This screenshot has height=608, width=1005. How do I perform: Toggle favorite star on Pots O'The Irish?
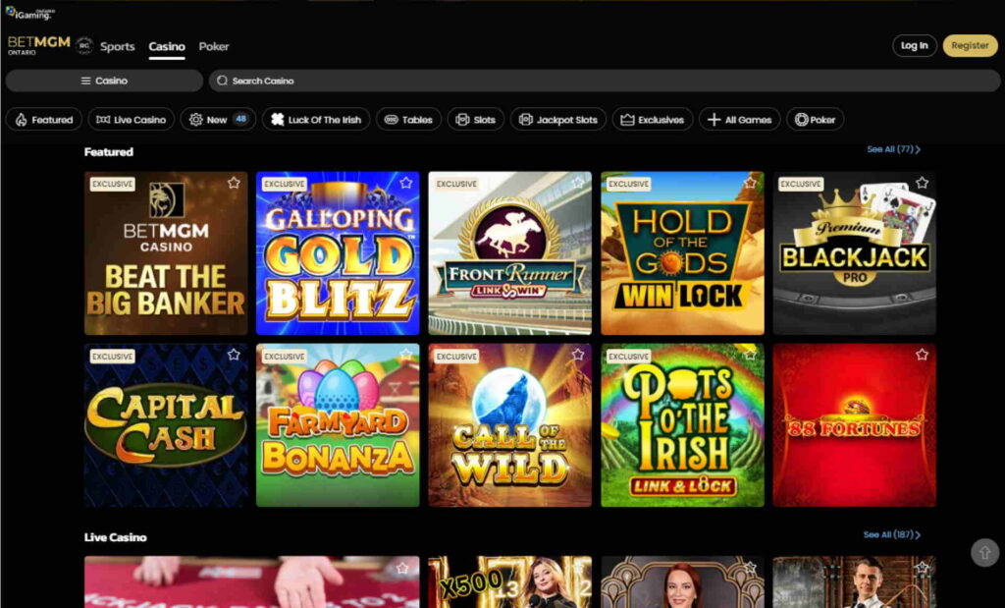coord(750,355)
